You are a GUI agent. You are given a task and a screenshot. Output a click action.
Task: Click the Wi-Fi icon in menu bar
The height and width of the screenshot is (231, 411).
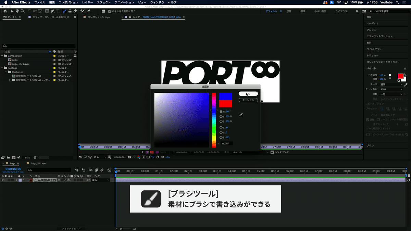pos(339,2)
